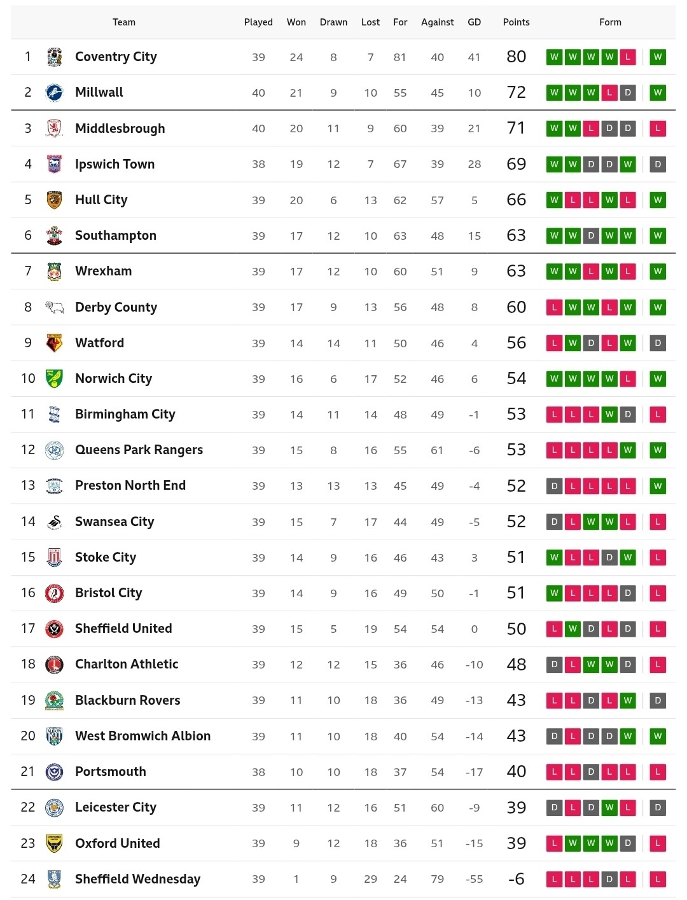Viewport: 687px width, 900px height.
Task: Open the Ipswich Town team link
Action: [114, 164]
